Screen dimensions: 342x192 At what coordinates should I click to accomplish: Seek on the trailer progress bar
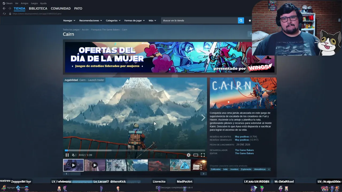pyautogui.click(x=135, y=150)
